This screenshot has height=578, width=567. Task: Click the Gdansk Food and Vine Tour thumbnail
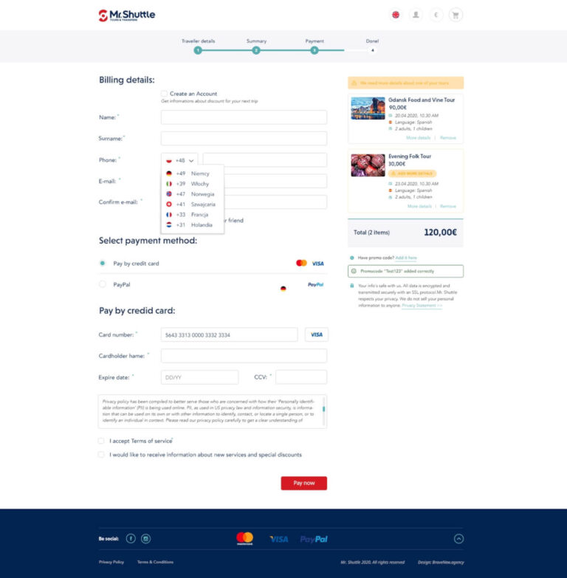click(x=368, y=109)
